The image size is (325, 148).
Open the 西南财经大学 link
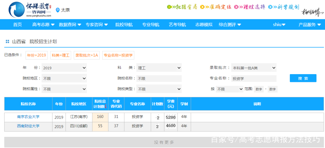pos(28,126)
